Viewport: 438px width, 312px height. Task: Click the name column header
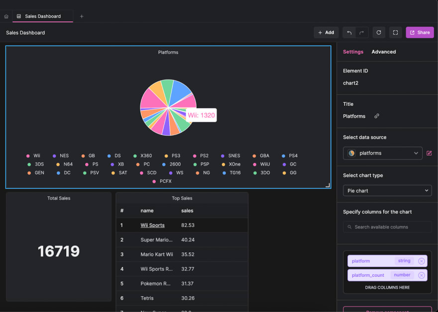pyautogui.click(x=147, y=211)
